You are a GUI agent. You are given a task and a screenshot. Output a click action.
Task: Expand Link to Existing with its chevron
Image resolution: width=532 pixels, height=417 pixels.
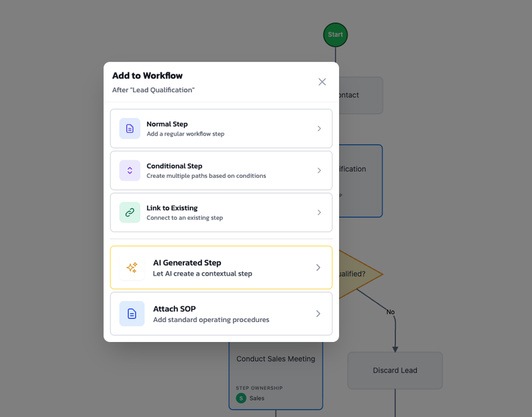(x=318, y=212)
